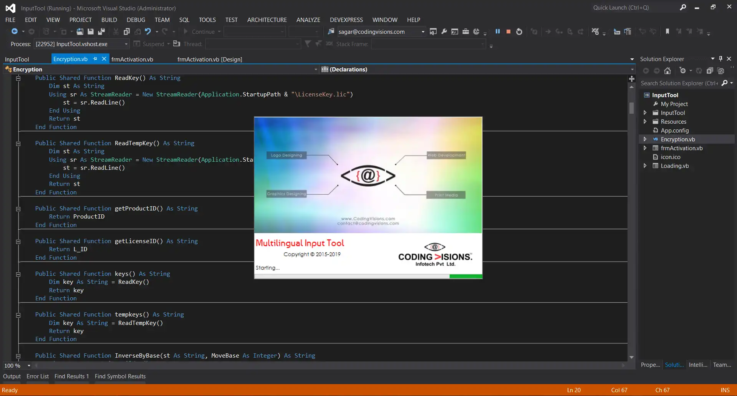Collapse the keys function outline
The height and width of the screenshot is (396, 737).
tap(18, 274)
